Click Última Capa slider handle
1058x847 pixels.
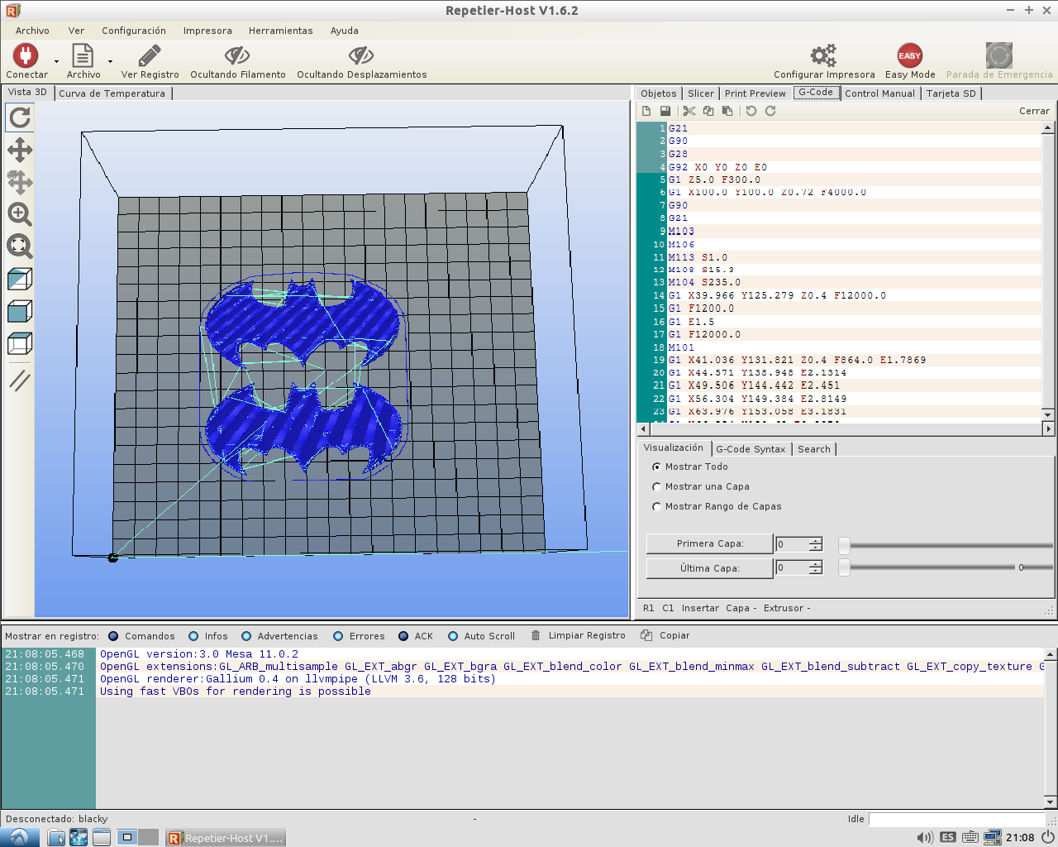pyautogui.click(x=844, y=567)
